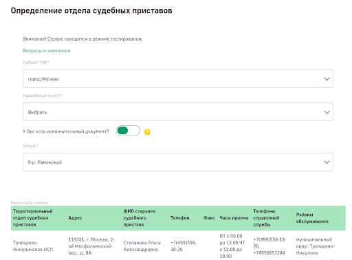
Task: Click the Районы обслуживания column header
Action: 312,218
